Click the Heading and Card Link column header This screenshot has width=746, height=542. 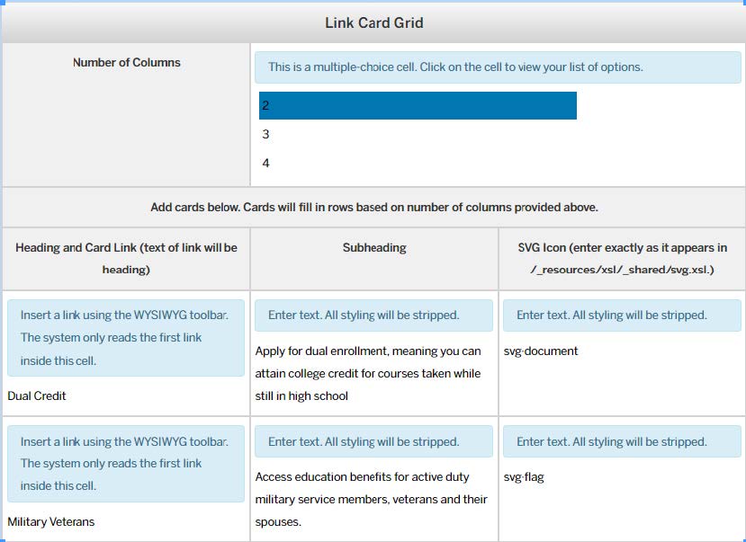(x=124, y=260)
